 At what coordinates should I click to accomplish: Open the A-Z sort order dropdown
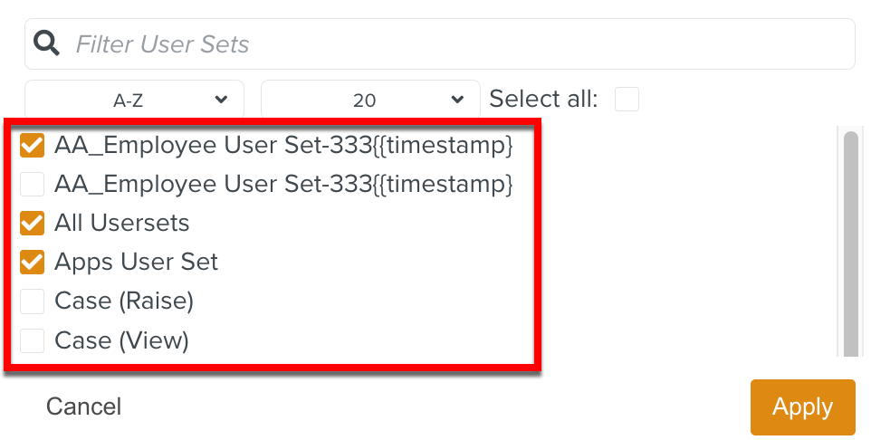click(134, 100)
